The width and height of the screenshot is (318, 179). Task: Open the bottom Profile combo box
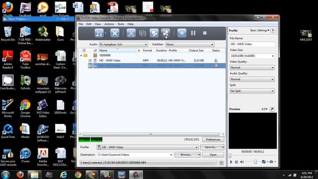pos(148,147)
